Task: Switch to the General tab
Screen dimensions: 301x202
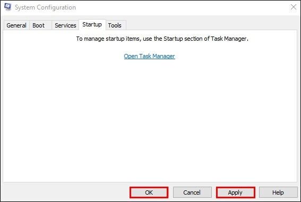Action: coord(16,25)
